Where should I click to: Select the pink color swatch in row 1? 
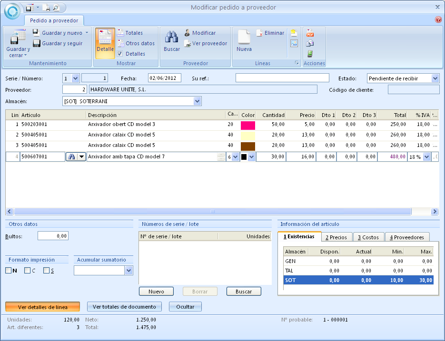[248, 125]
